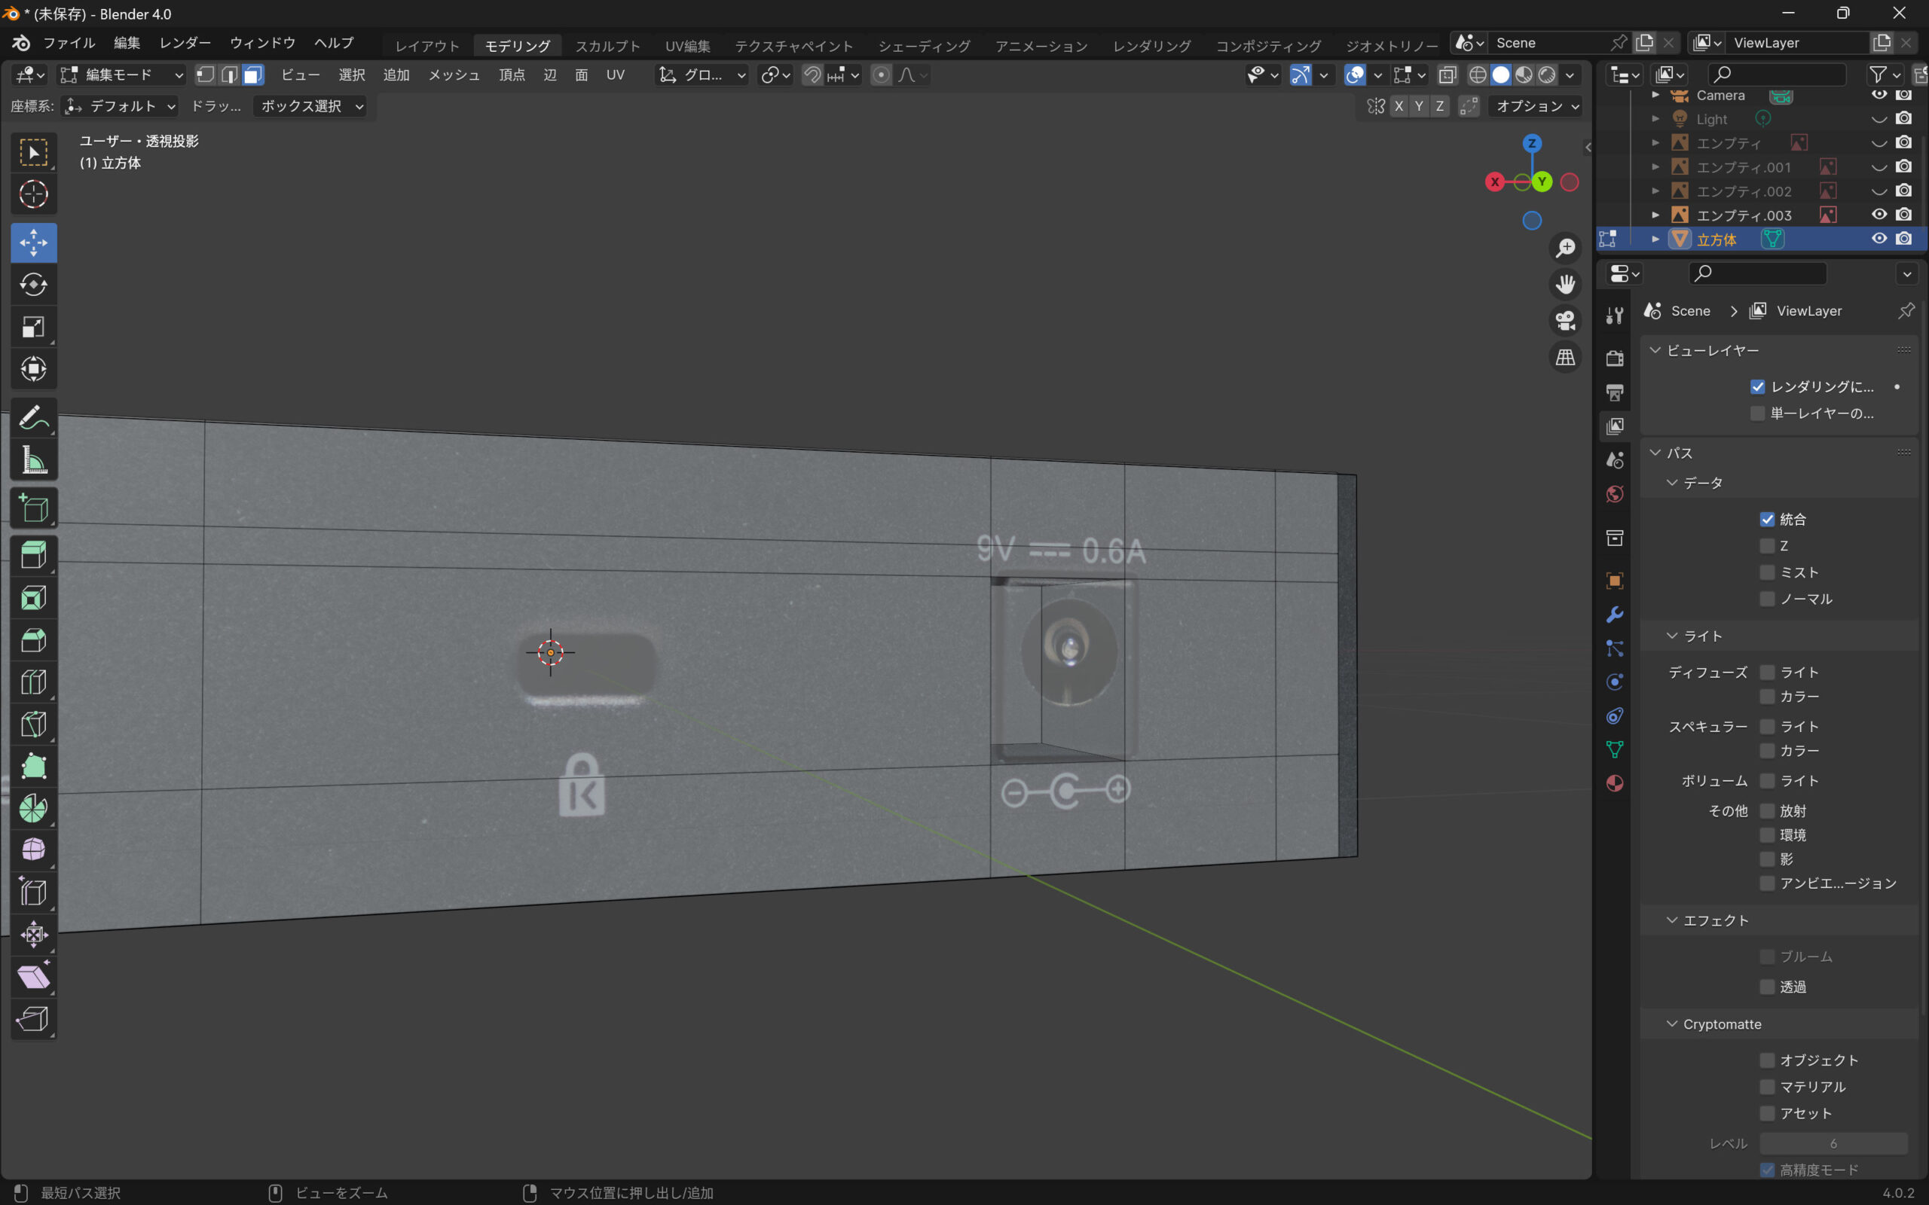Pick the Knife tool
The height and width of the screenshot is (1205, 1929).
(33, 725)
